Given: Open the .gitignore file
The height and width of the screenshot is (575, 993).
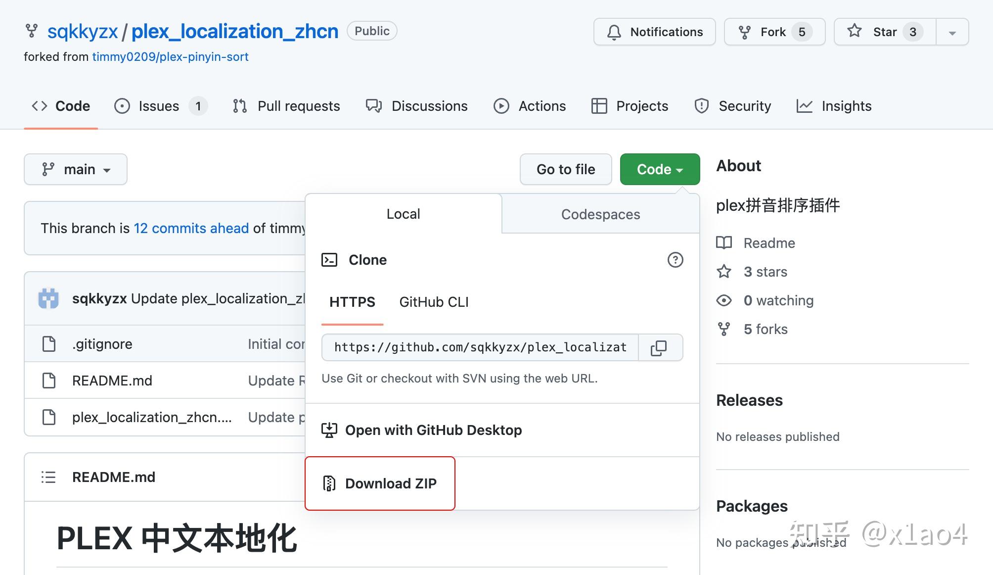Looking at the screenshot, I should click(x=102, y=344).
